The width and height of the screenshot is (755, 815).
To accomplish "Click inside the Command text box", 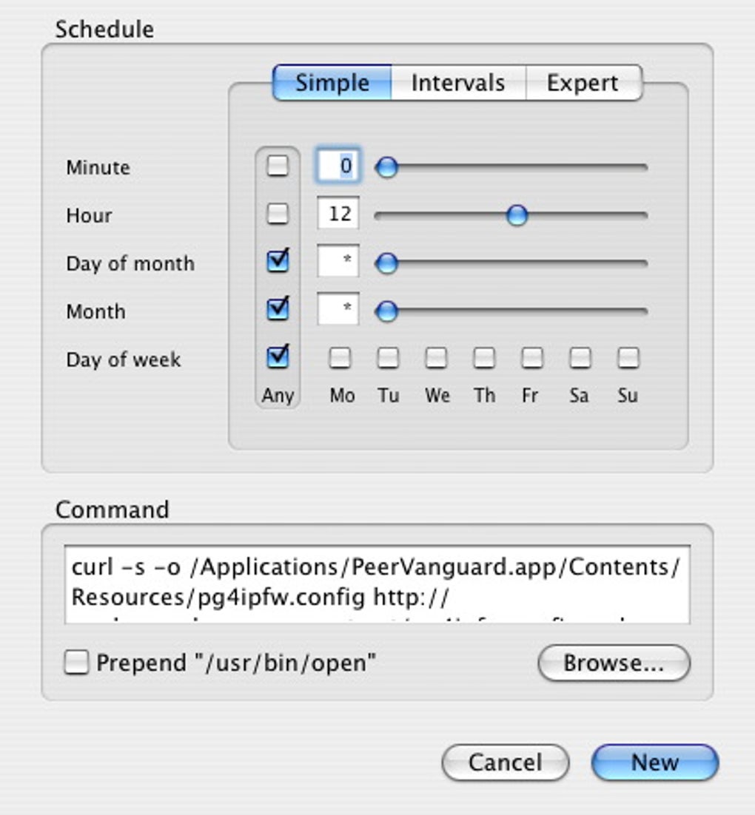I will 377,584.
